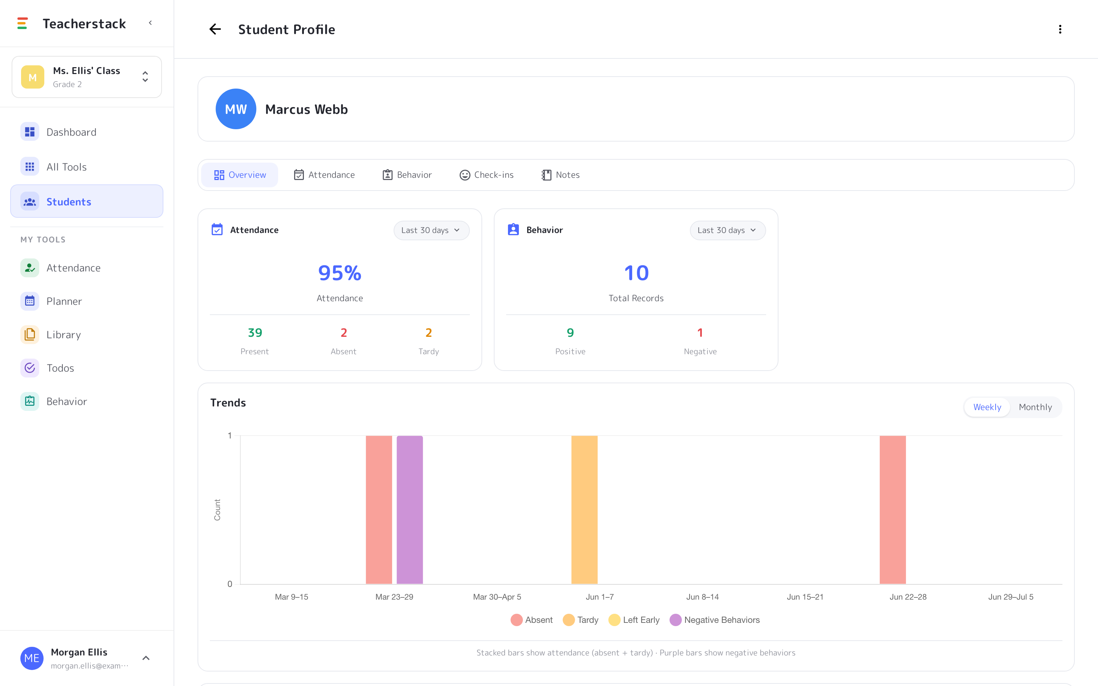Open Students in the sidebar
1098x686 pixels.
87,201
